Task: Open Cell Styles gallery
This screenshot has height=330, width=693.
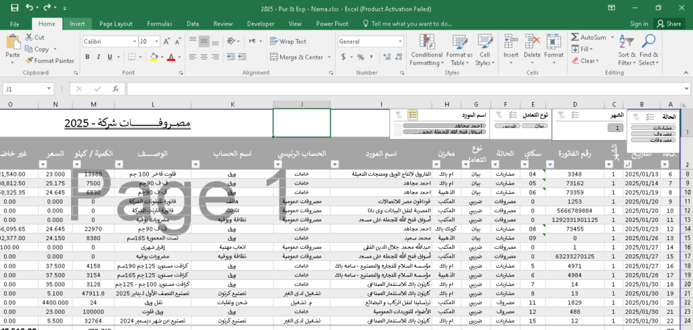Action: pos(485,50)
